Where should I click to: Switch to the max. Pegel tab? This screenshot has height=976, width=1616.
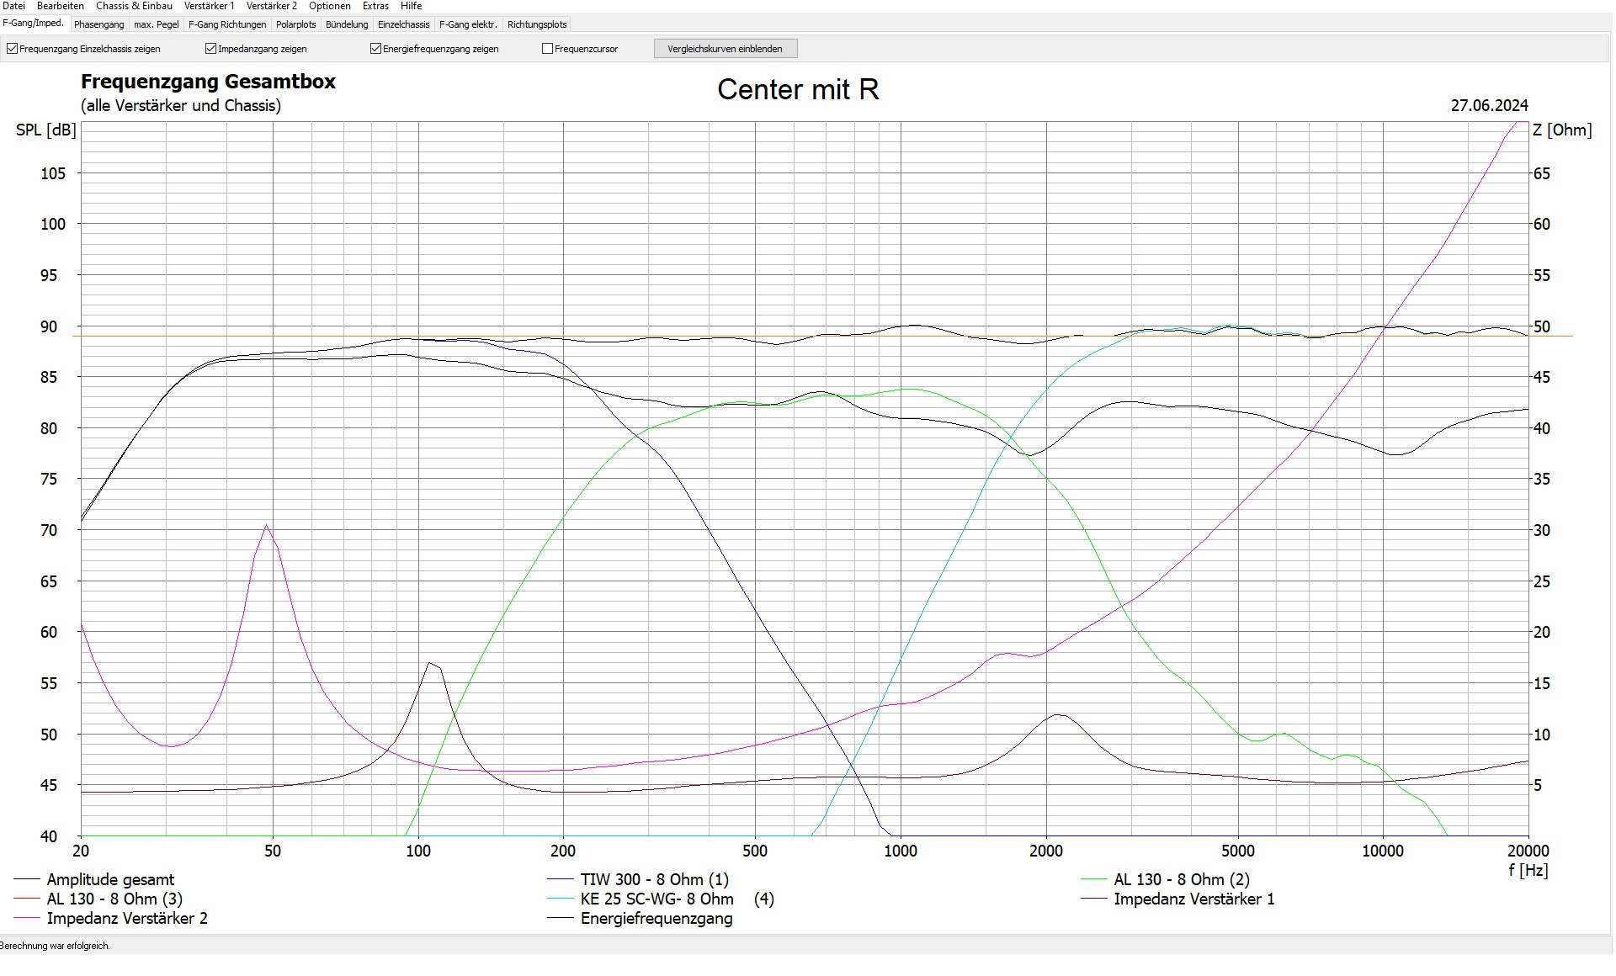click(x=156, y=24)
